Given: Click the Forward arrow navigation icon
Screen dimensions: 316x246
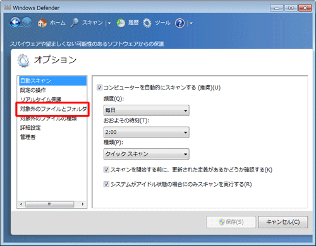Looking at the screenshot, I should point(27,22).
